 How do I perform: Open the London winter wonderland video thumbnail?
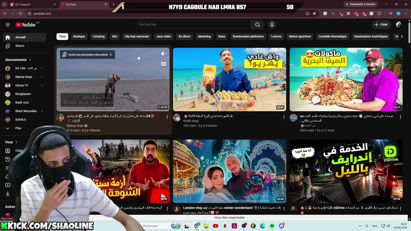tap(230, 171)
